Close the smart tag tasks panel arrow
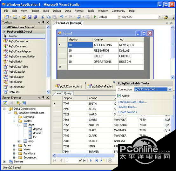The height and width of the screenshot is (171, 176). tap(114, 82)
